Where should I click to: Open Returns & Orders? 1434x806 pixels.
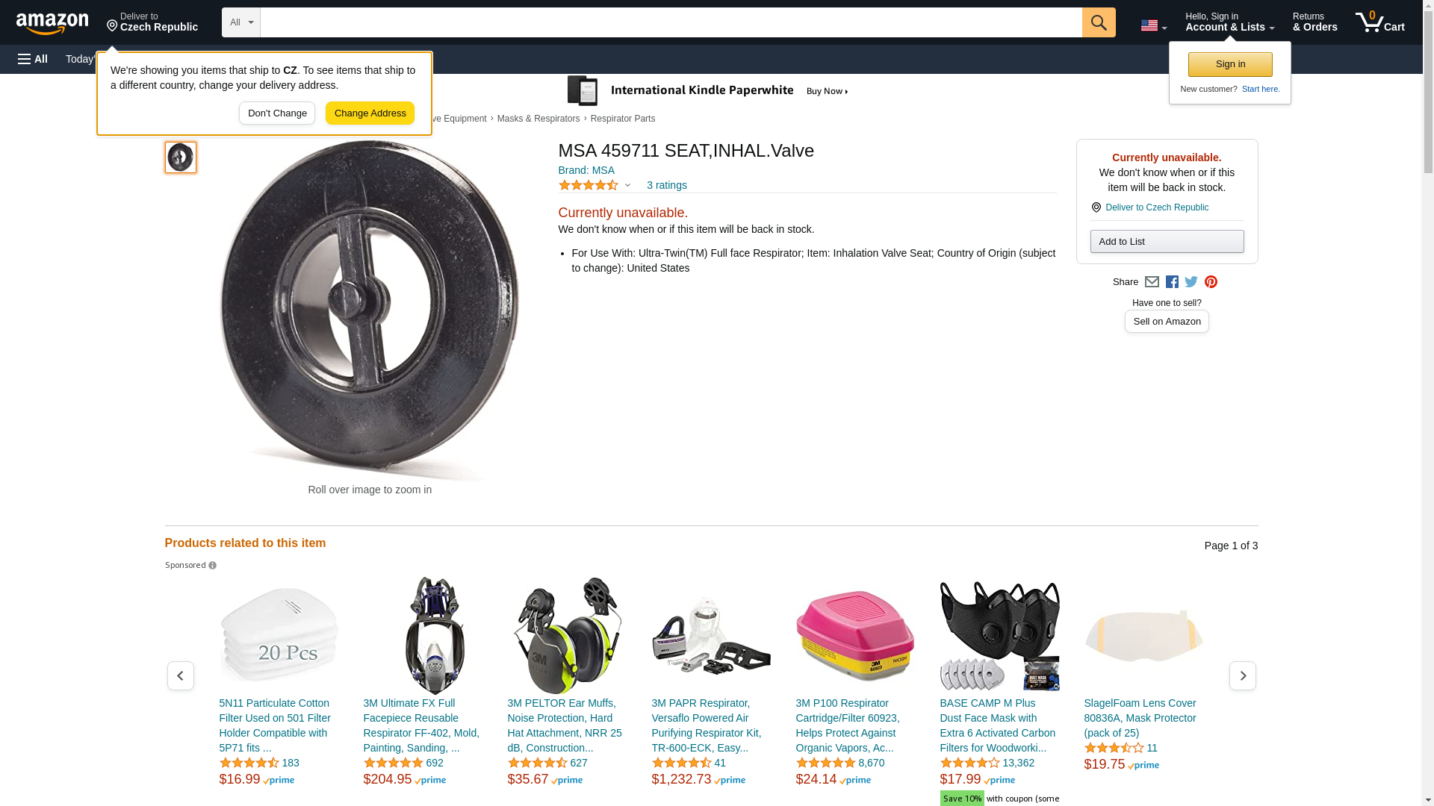click(x=1314, y=22)
